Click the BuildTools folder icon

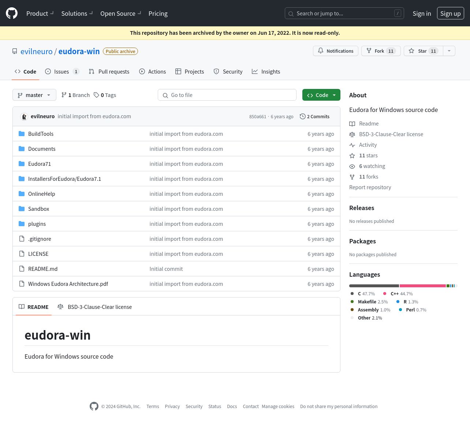tap(22, 134)
